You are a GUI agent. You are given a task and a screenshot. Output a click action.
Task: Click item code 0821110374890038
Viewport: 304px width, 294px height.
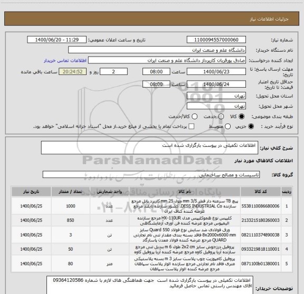point(260,235)
